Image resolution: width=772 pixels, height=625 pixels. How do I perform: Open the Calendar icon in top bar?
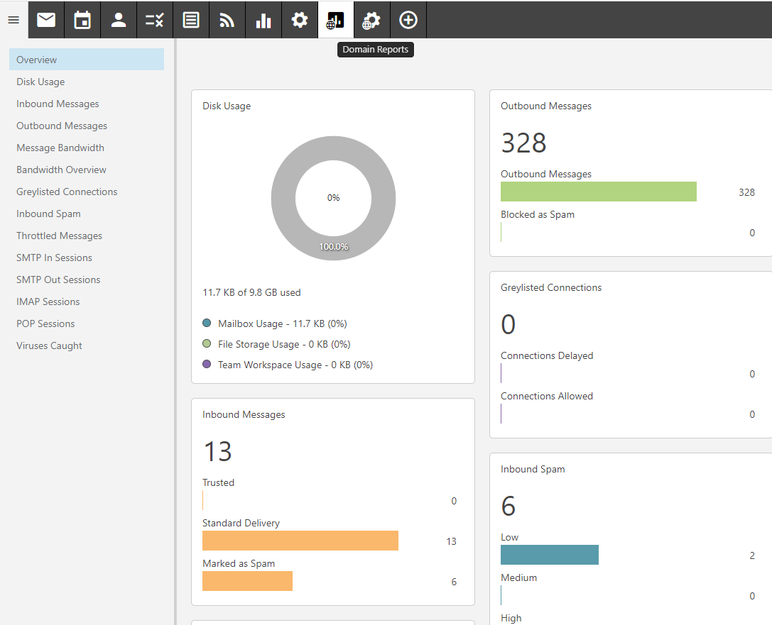point(82,20)
